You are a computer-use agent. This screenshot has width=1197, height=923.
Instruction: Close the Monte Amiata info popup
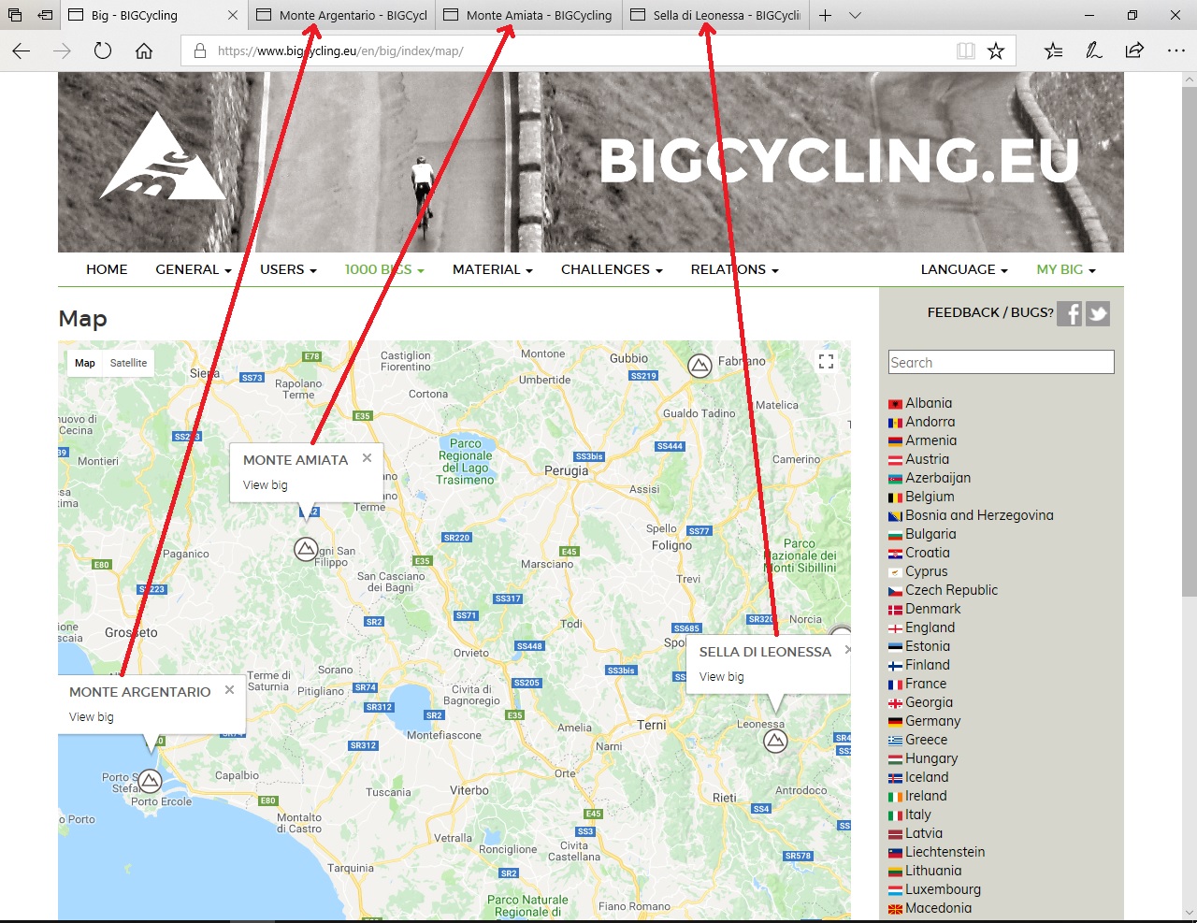(368, 457)
